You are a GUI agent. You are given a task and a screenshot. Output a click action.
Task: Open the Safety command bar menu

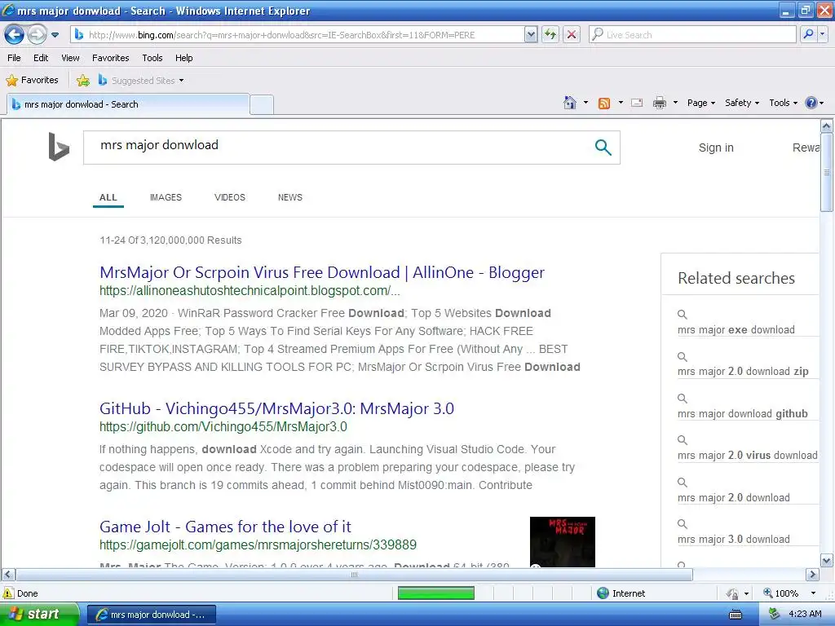[742, 103]
